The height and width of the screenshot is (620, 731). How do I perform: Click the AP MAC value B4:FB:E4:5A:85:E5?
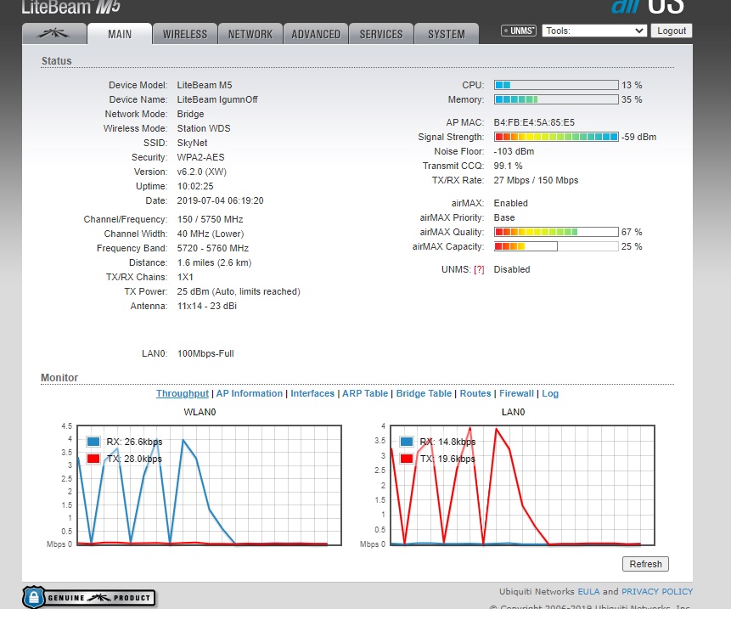point(534,122)
